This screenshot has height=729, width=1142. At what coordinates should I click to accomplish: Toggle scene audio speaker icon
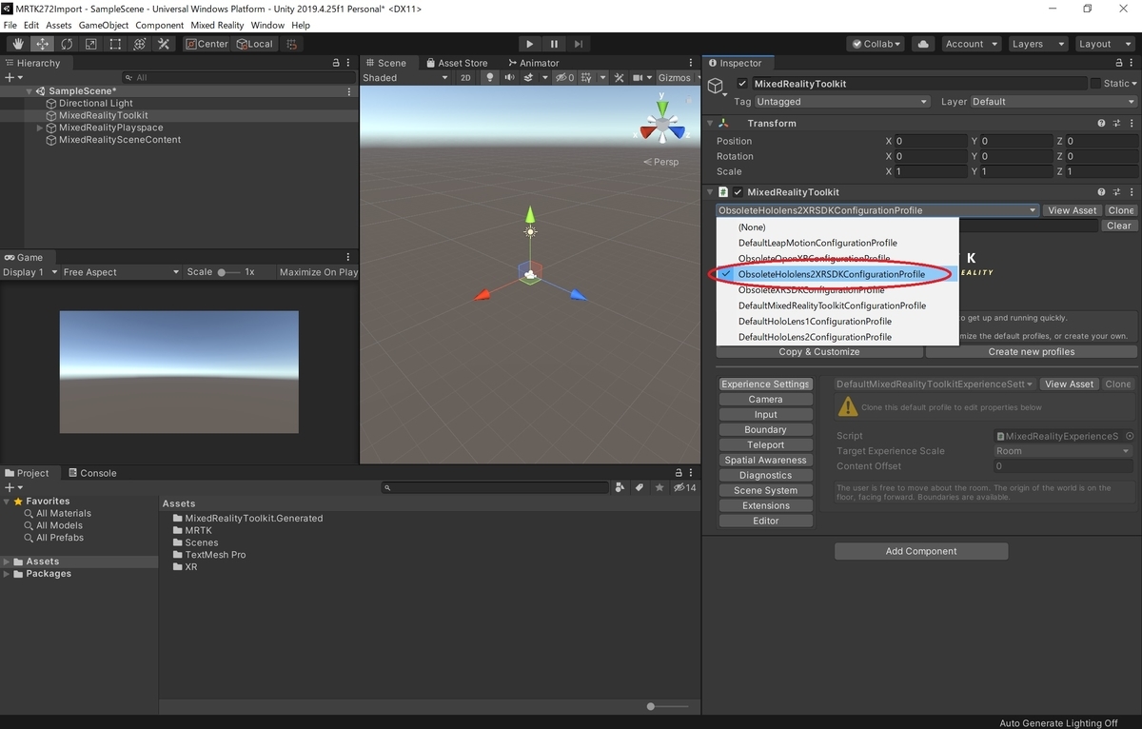pyautogui.click(x=510, y=78)
